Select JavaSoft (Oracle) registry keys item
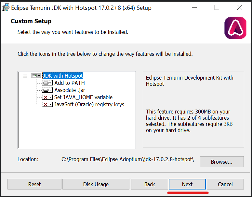This screenshot has width=252, height=197. click(x=89, y=104)
